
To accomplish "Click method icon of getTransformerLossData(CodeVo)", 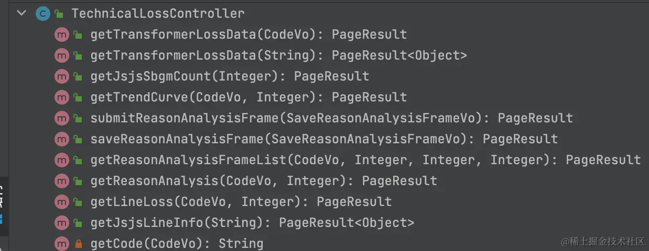I will coord(62,35).
